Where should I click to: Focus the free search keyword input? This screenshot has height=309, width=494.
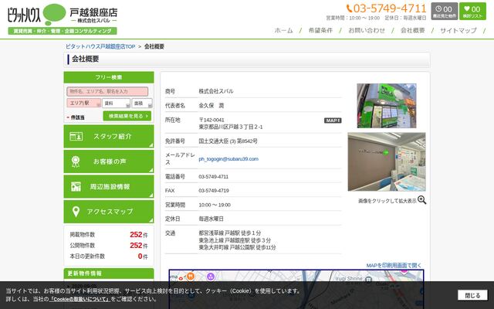(107, 91)
